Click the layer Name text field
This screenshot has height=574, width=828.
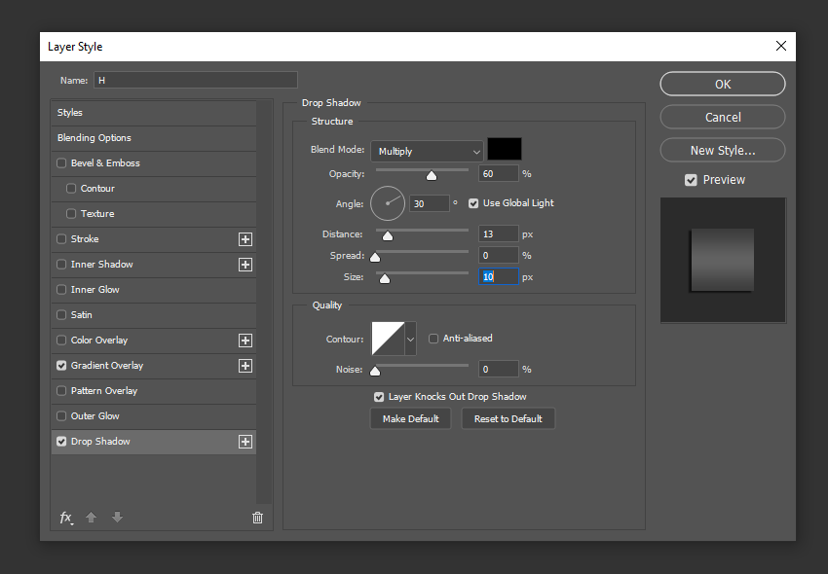point(195,80)
